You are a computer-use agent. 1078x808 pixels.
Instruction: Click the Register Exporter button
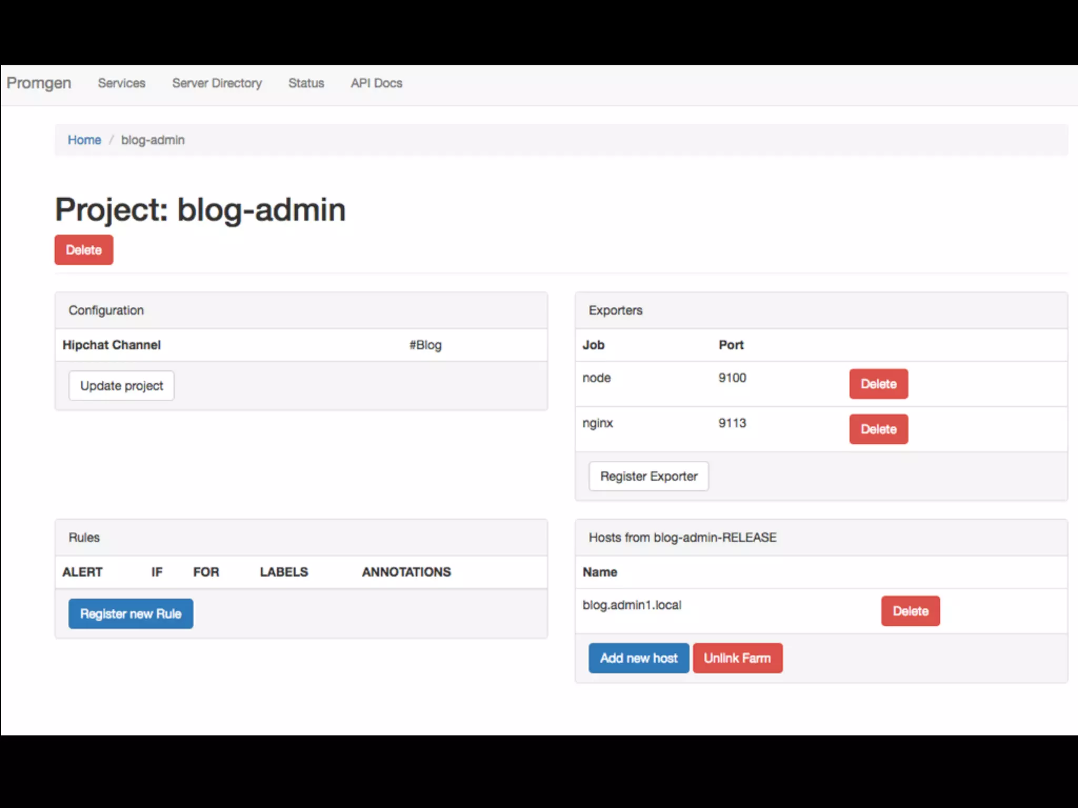[x=648, y=476]
